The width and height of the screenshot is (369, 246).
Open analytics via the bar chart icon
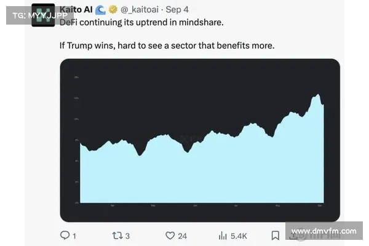[x=223, y=235]
